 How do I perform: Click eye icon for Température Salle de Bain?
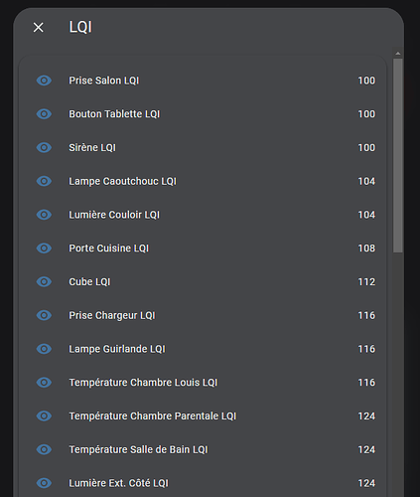coord(44,449)
